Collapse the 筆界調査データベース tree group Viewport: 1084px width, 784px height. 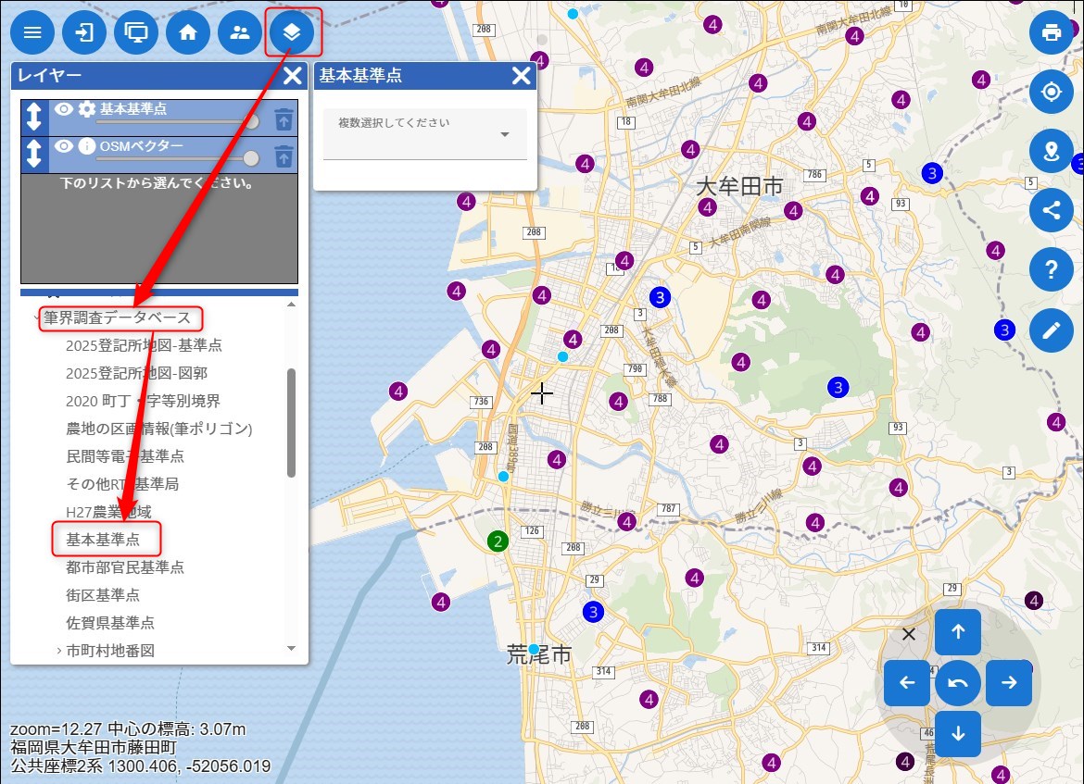[37, 318]
